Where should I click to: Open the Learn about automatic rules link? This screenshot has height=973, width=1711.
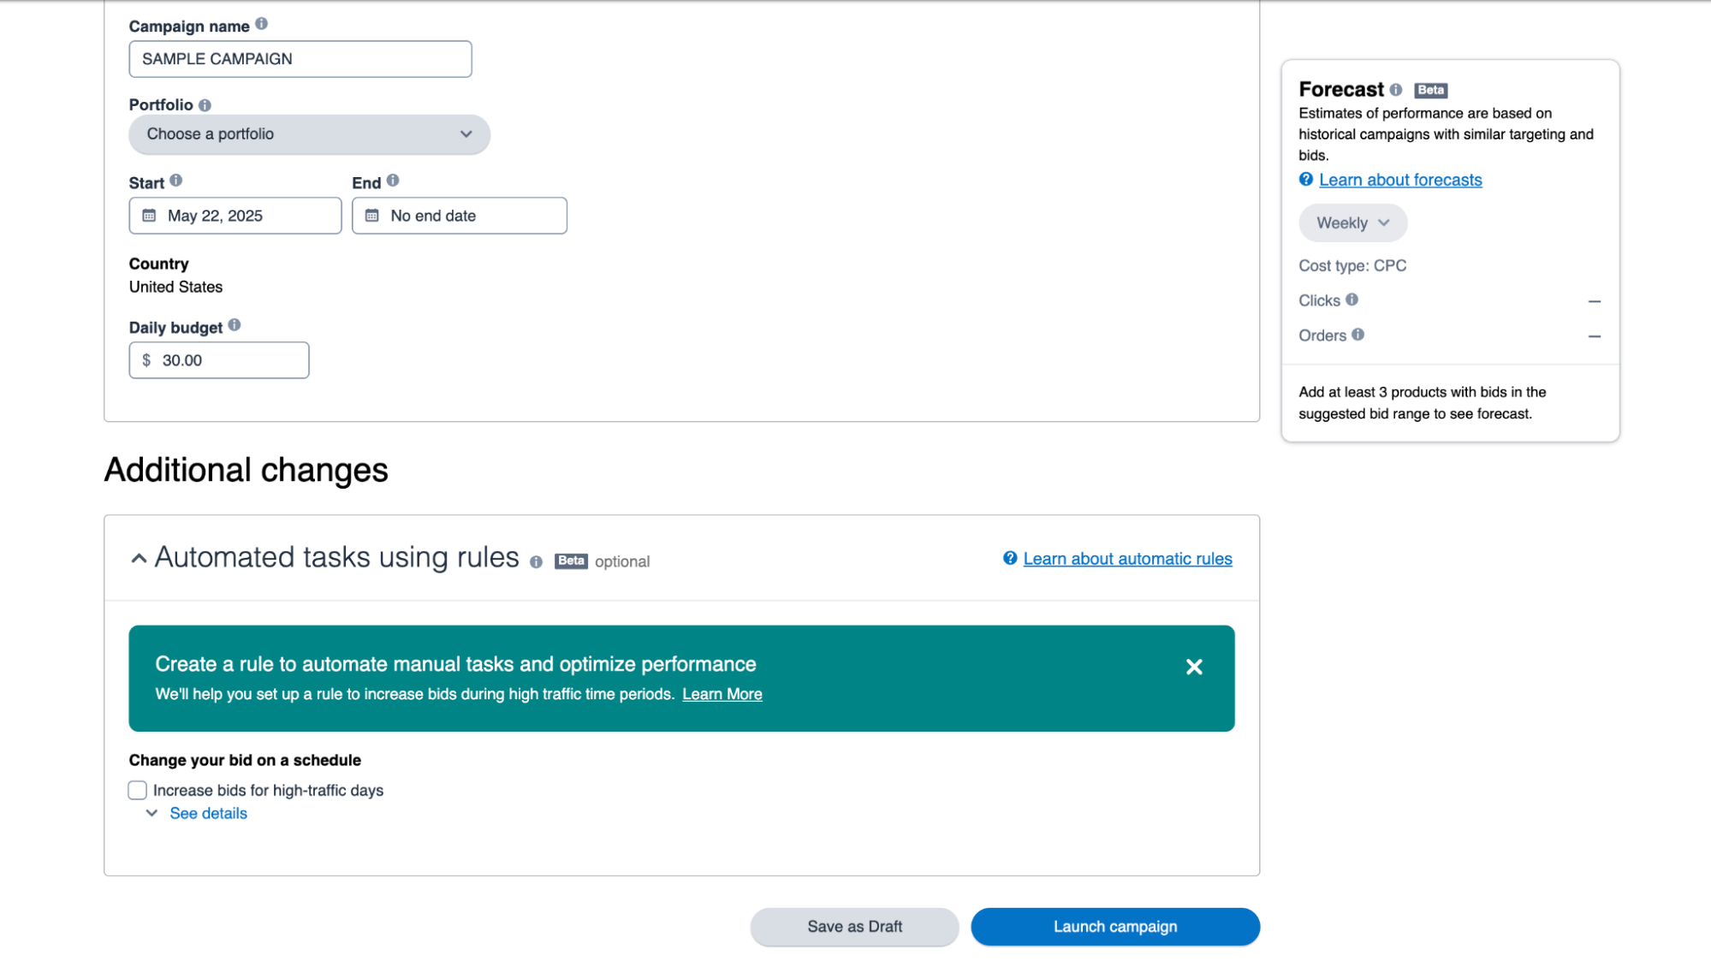[1127, 559]
